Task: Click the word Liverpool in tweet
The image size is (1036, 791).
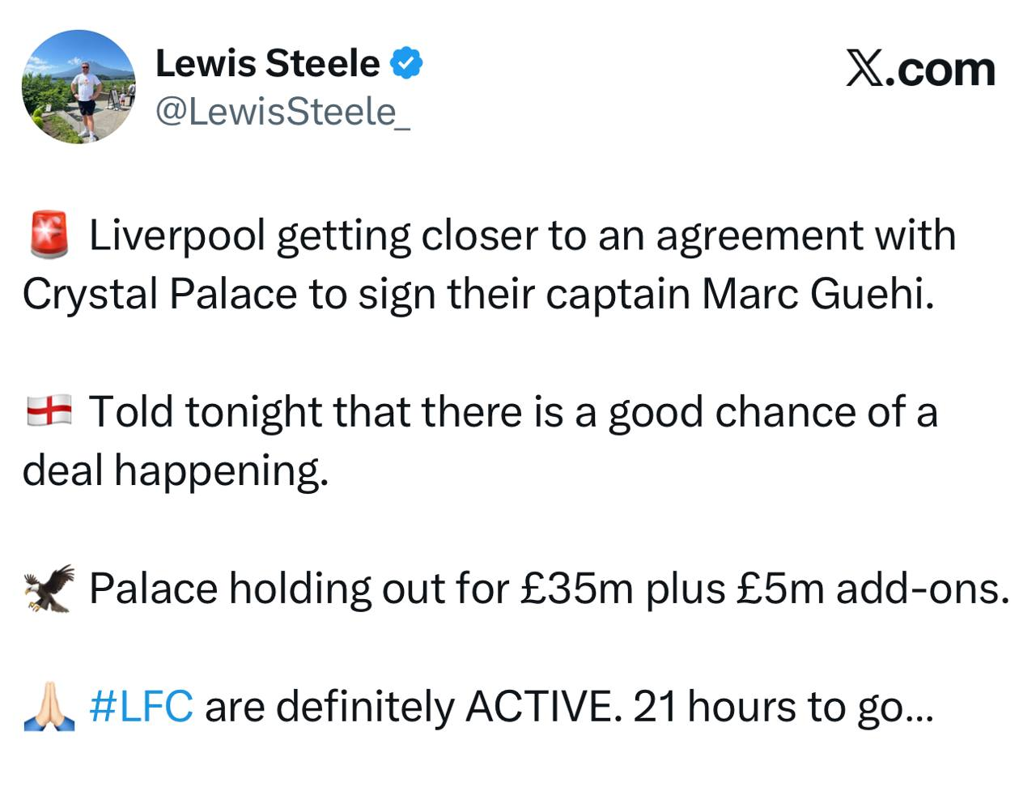Action: click(176, 236)
